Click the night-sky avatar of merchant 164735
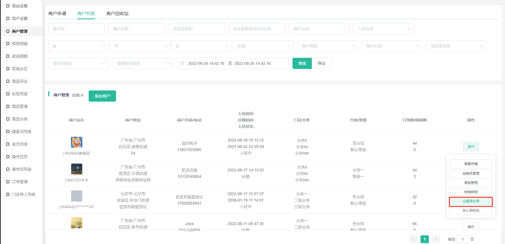Image resolution: width=505 pixels, height=244 pixels. coord(77,169)
